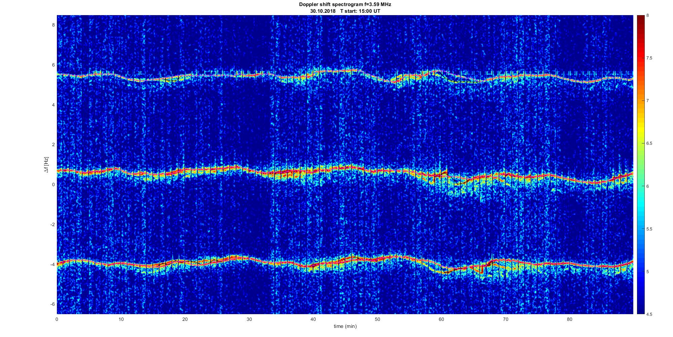Click the 'Δf [Hz]' y-axis label
Image resolution: width=673 pixels, height=337 pixels.
coord(46,165)
